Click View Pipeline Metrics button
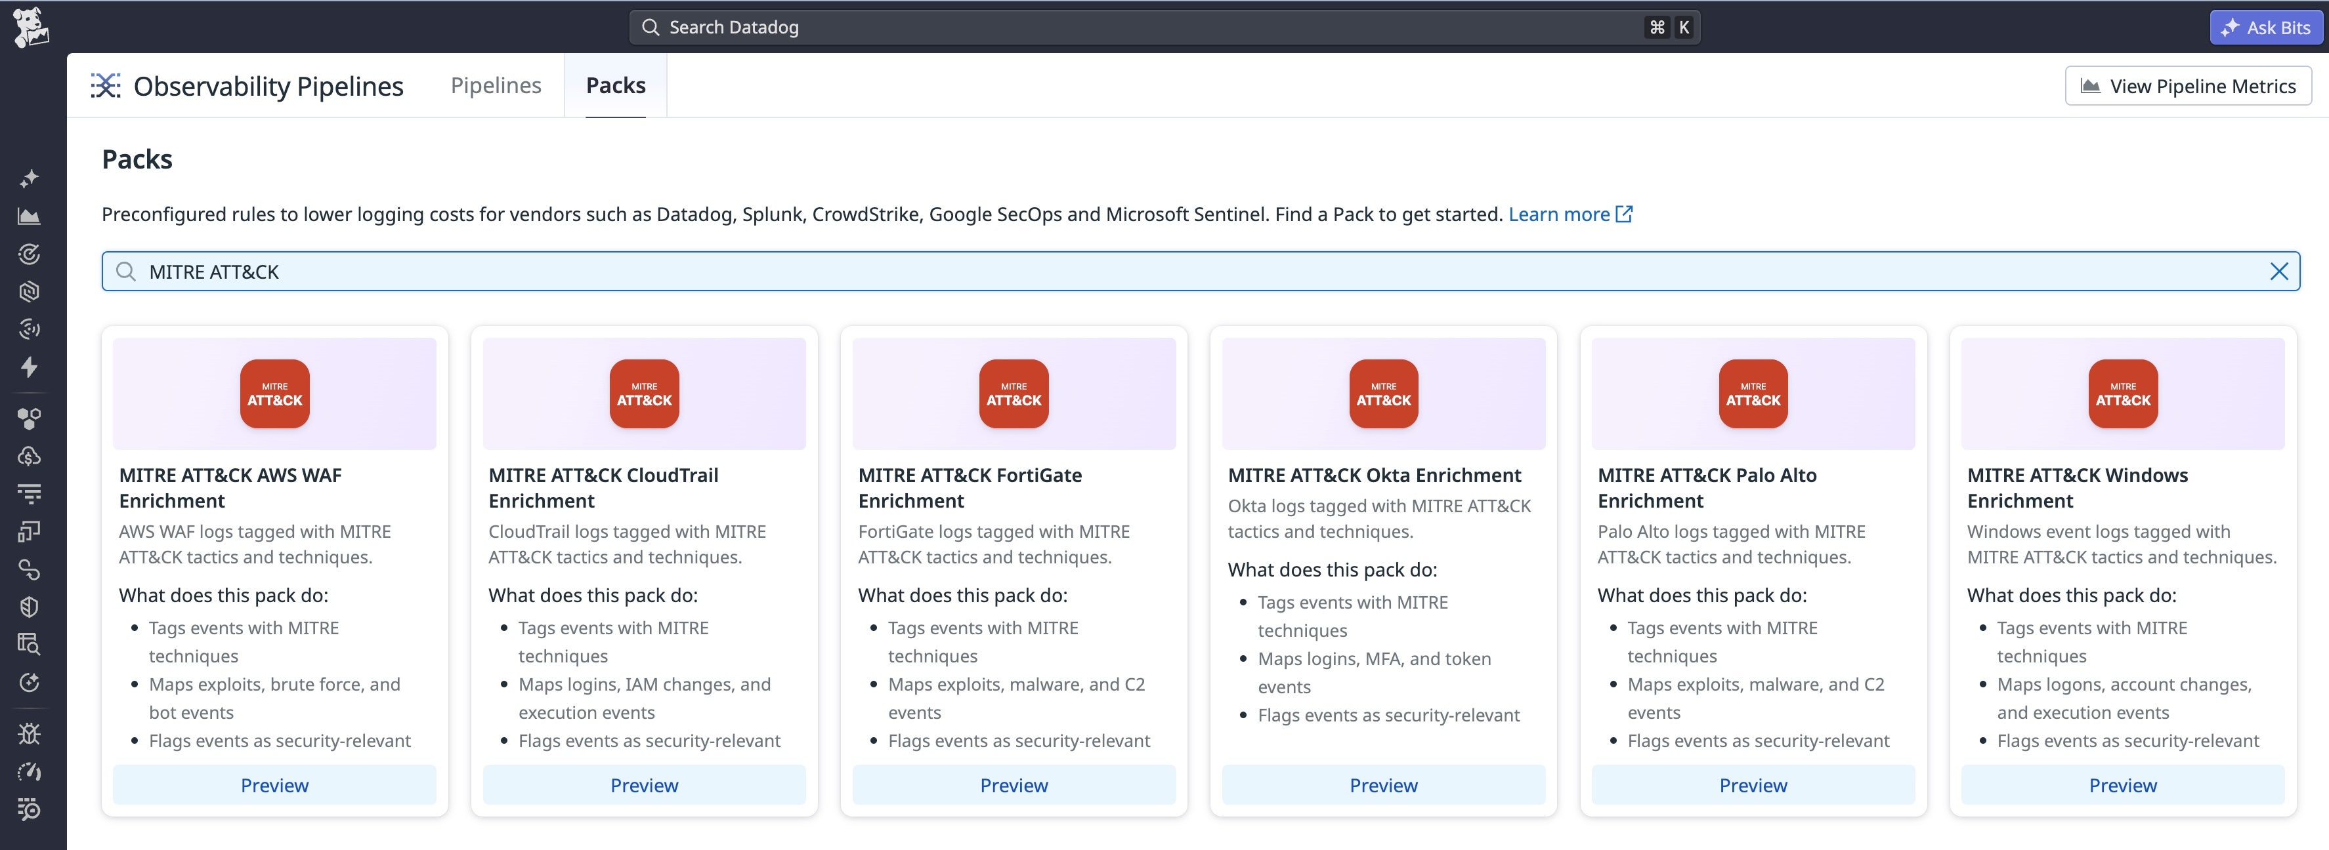Image resolution: width=2329 pixels, height=850 pixels. pyautogui.click(x=2188, y=86)
